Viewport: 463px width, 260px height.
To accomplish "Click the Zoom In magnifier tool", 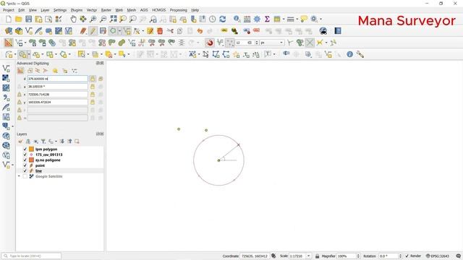I will tap(93, 19).
